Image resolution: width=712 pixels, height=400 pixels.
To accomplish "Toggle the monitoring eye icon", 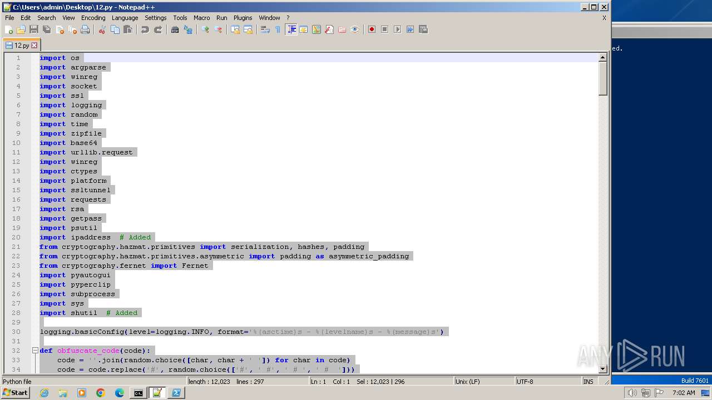I will pyautogui.click(x=355, y=29).
